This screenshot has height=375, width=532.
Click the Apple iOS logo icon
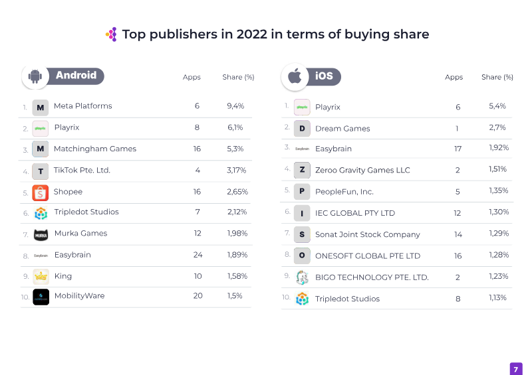[x=294, y=77]
